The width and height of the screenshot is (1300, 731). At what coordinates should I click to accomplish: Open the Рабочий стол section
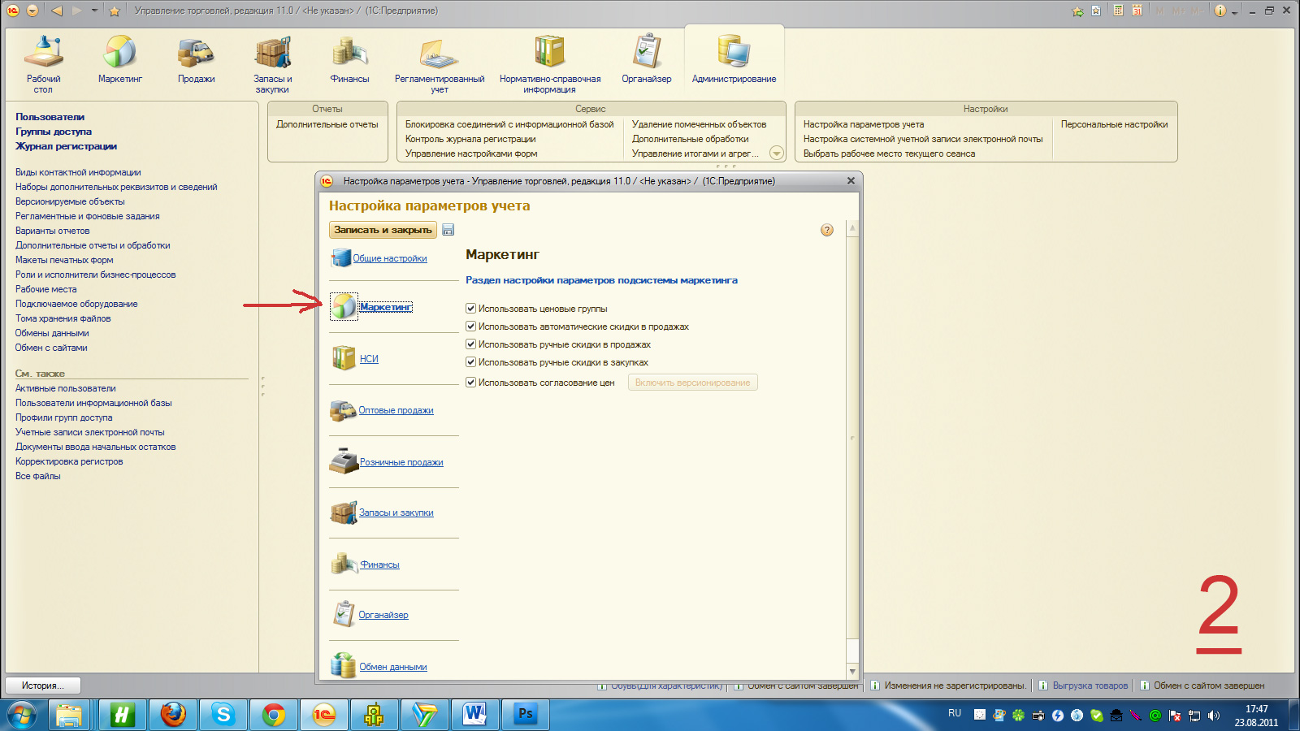tap(43, 63)
